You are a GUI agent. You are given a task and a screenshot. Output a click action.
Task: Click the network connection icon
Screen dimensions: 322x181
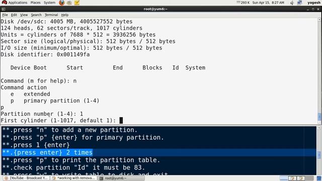[300, 3]
